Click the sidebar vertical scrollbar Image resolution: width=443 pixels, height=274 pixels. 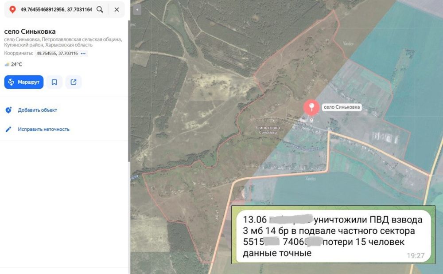(x=129, y=89)
